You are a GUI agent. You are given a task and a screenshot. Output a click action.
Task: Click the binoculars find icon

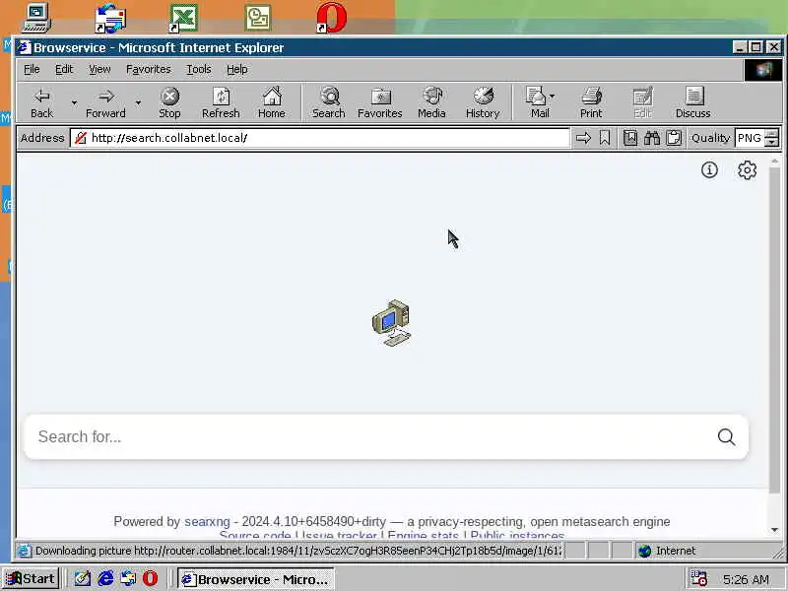[x=652, y=138]
